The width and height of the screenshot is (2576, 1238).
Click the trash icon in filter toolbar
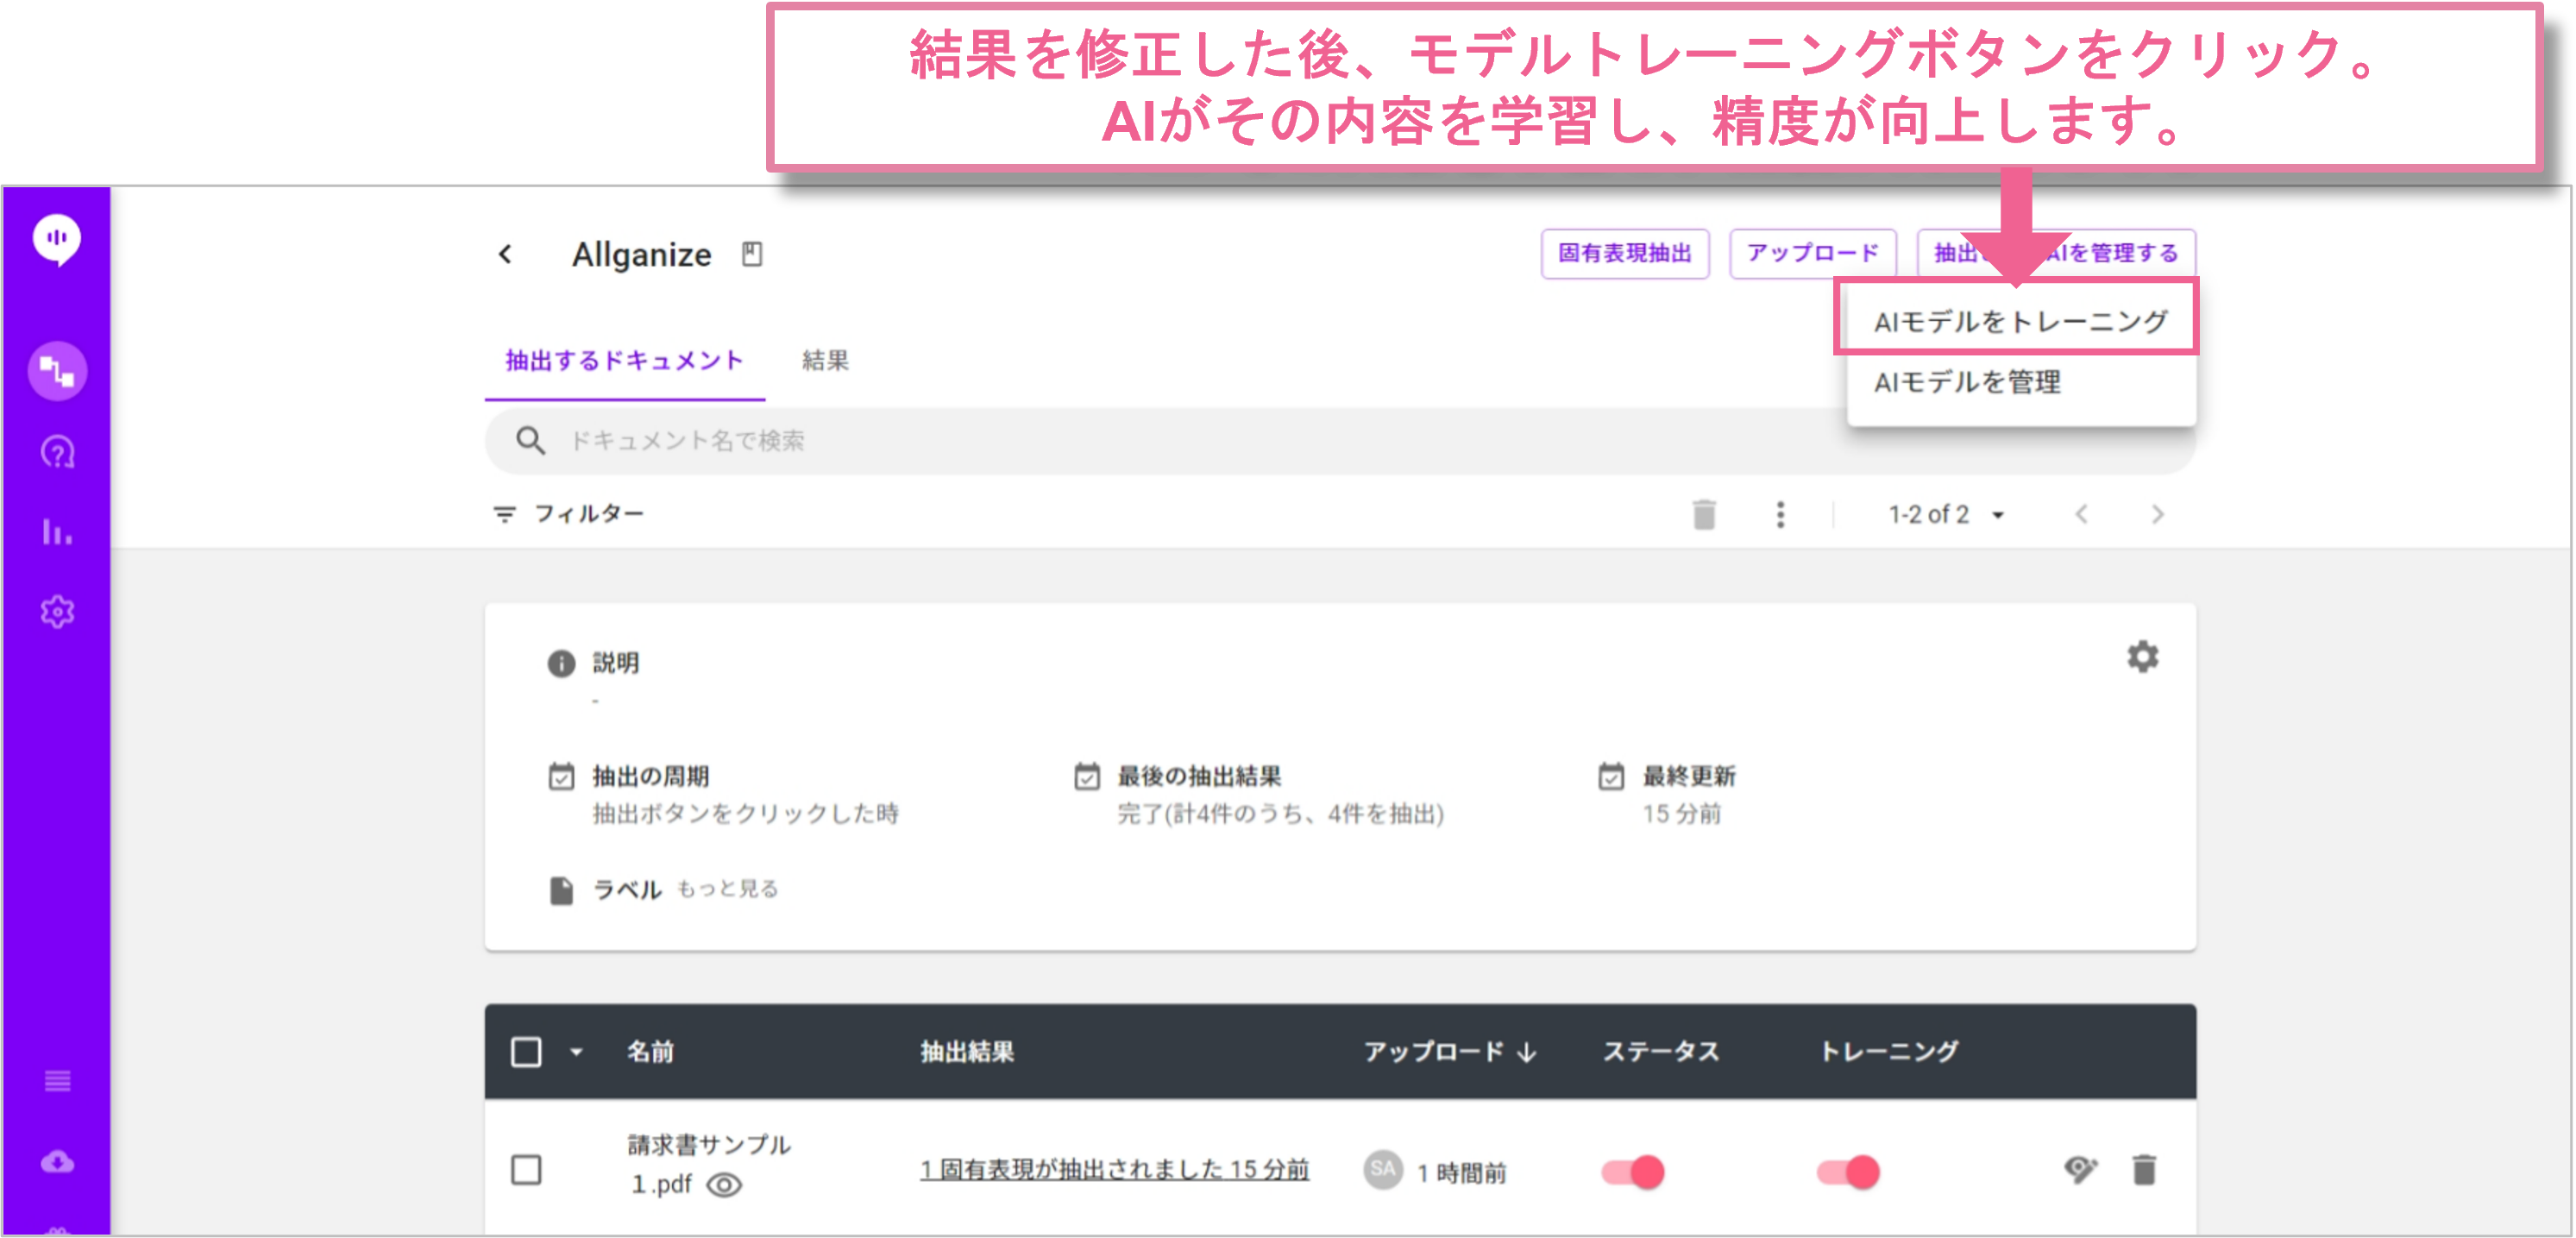click(x=1704, y=514)
